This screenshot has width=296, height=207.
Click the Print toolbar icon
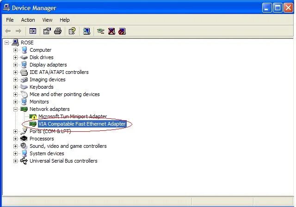pyautogui.click(x=58, y=31)
